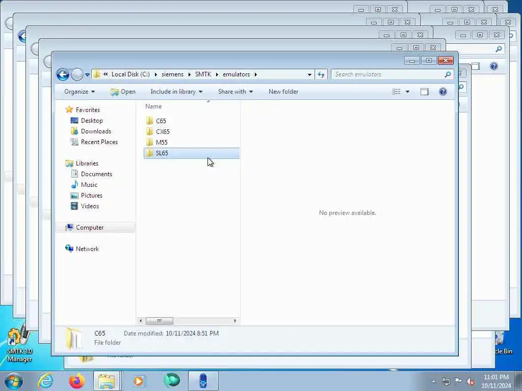Image resolution: width=522 pixels, height=391 pixels.
Task: Click the preview pane icon in back window
Action: click(x=476, y=66)
